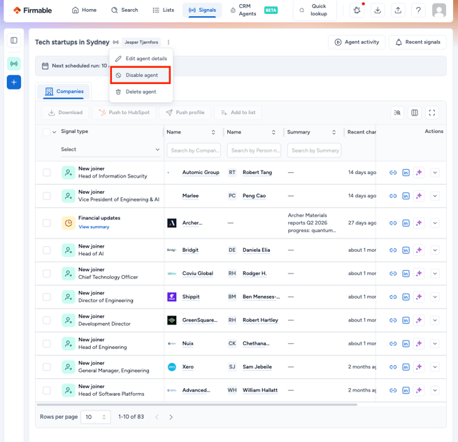Check the Xero row checkbox
458x442 pixels.
47,367
